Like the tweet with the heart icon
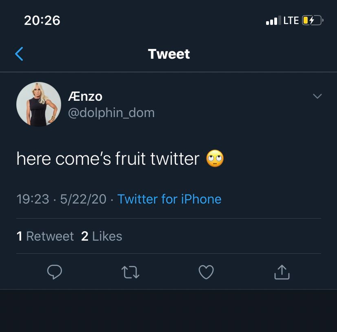The image size is (337, 332). click(x=206, y=272)
